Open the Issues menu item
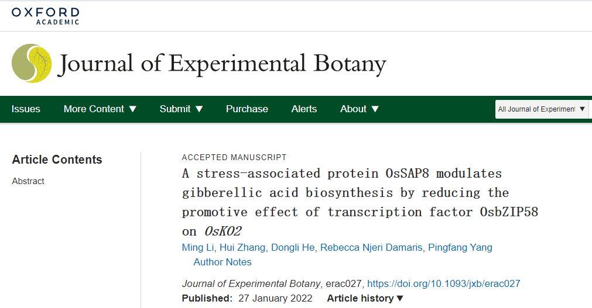Viewport: 592px width, 308px height. 26,109
